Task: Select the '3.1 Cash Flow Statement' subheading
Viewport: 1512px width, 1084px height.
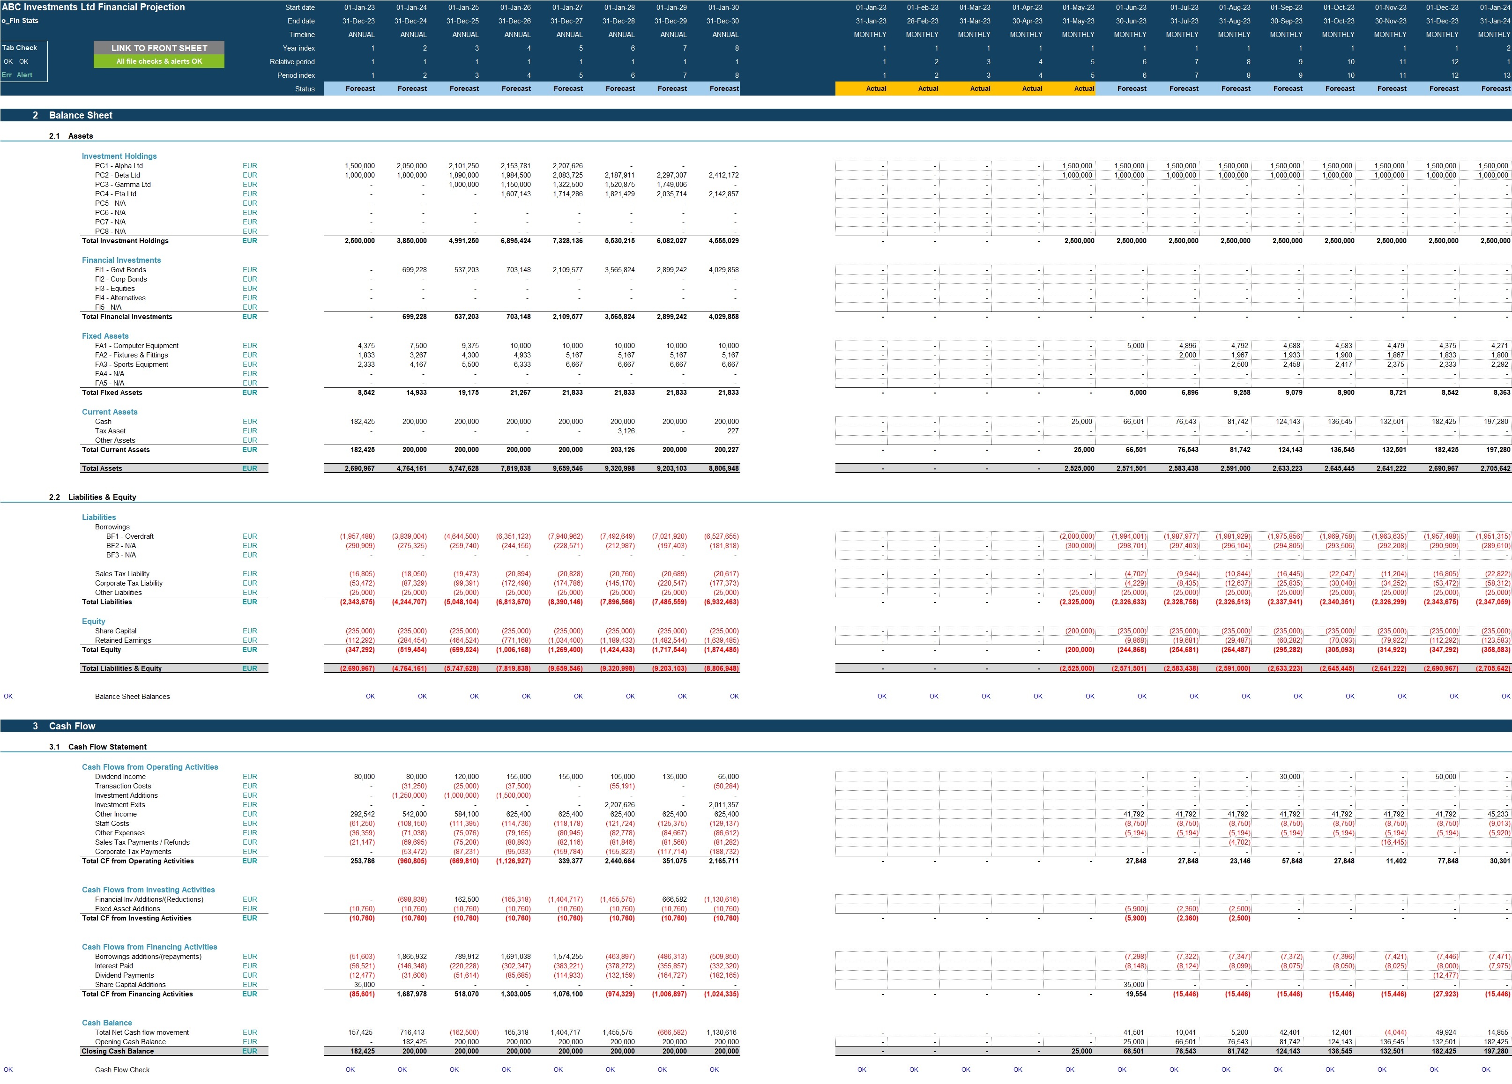Action: pos(97,747)
